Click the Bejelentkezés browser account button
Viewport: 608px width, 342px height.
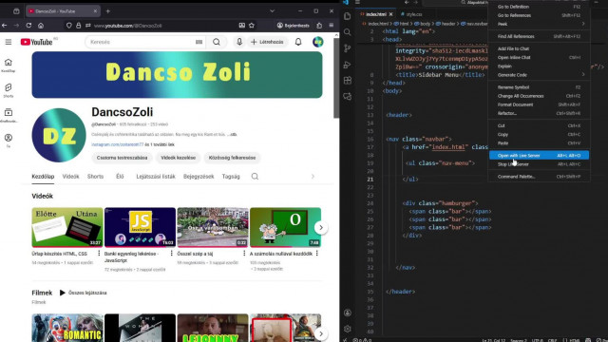point(294,26)
